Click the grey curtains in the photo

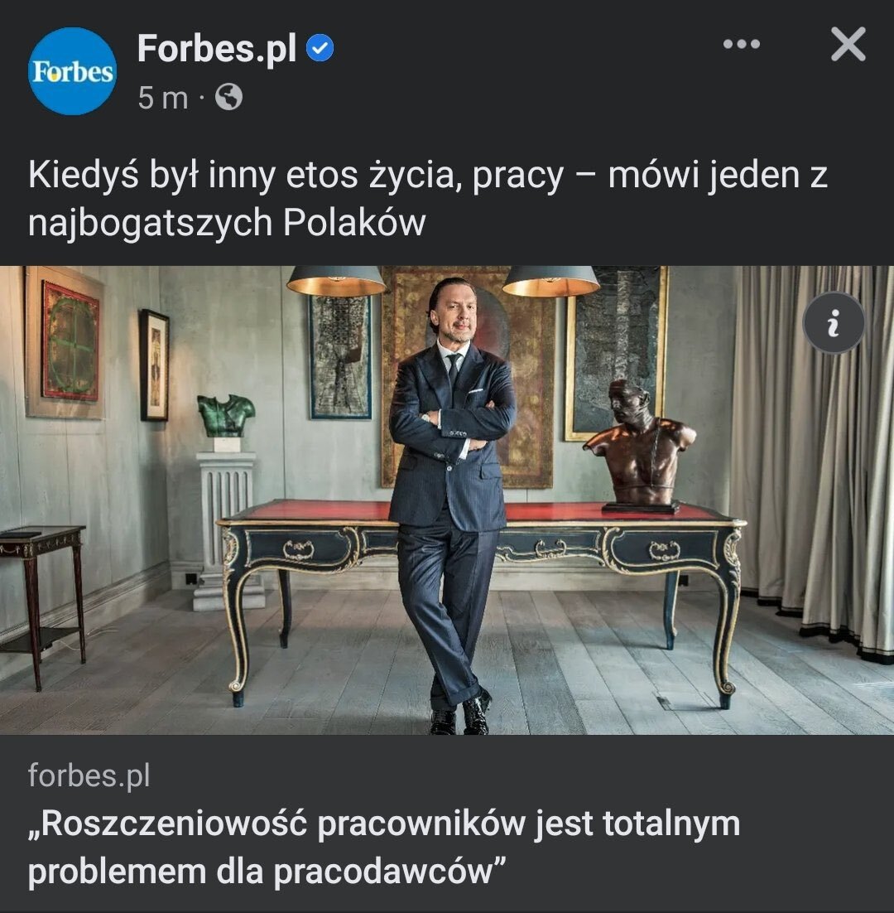click(x=813, y=460)
